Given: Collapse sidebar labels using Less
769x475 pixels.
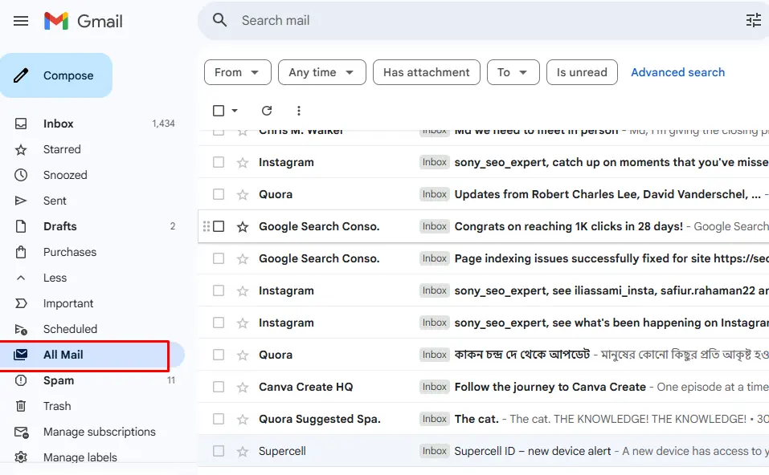Looking at the screenshot, I should [55, 278].
